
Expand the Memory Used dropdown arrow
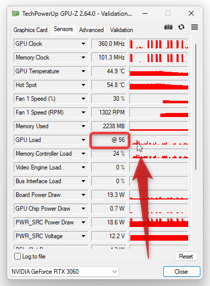pyautogui.click(x=84, y=126)
